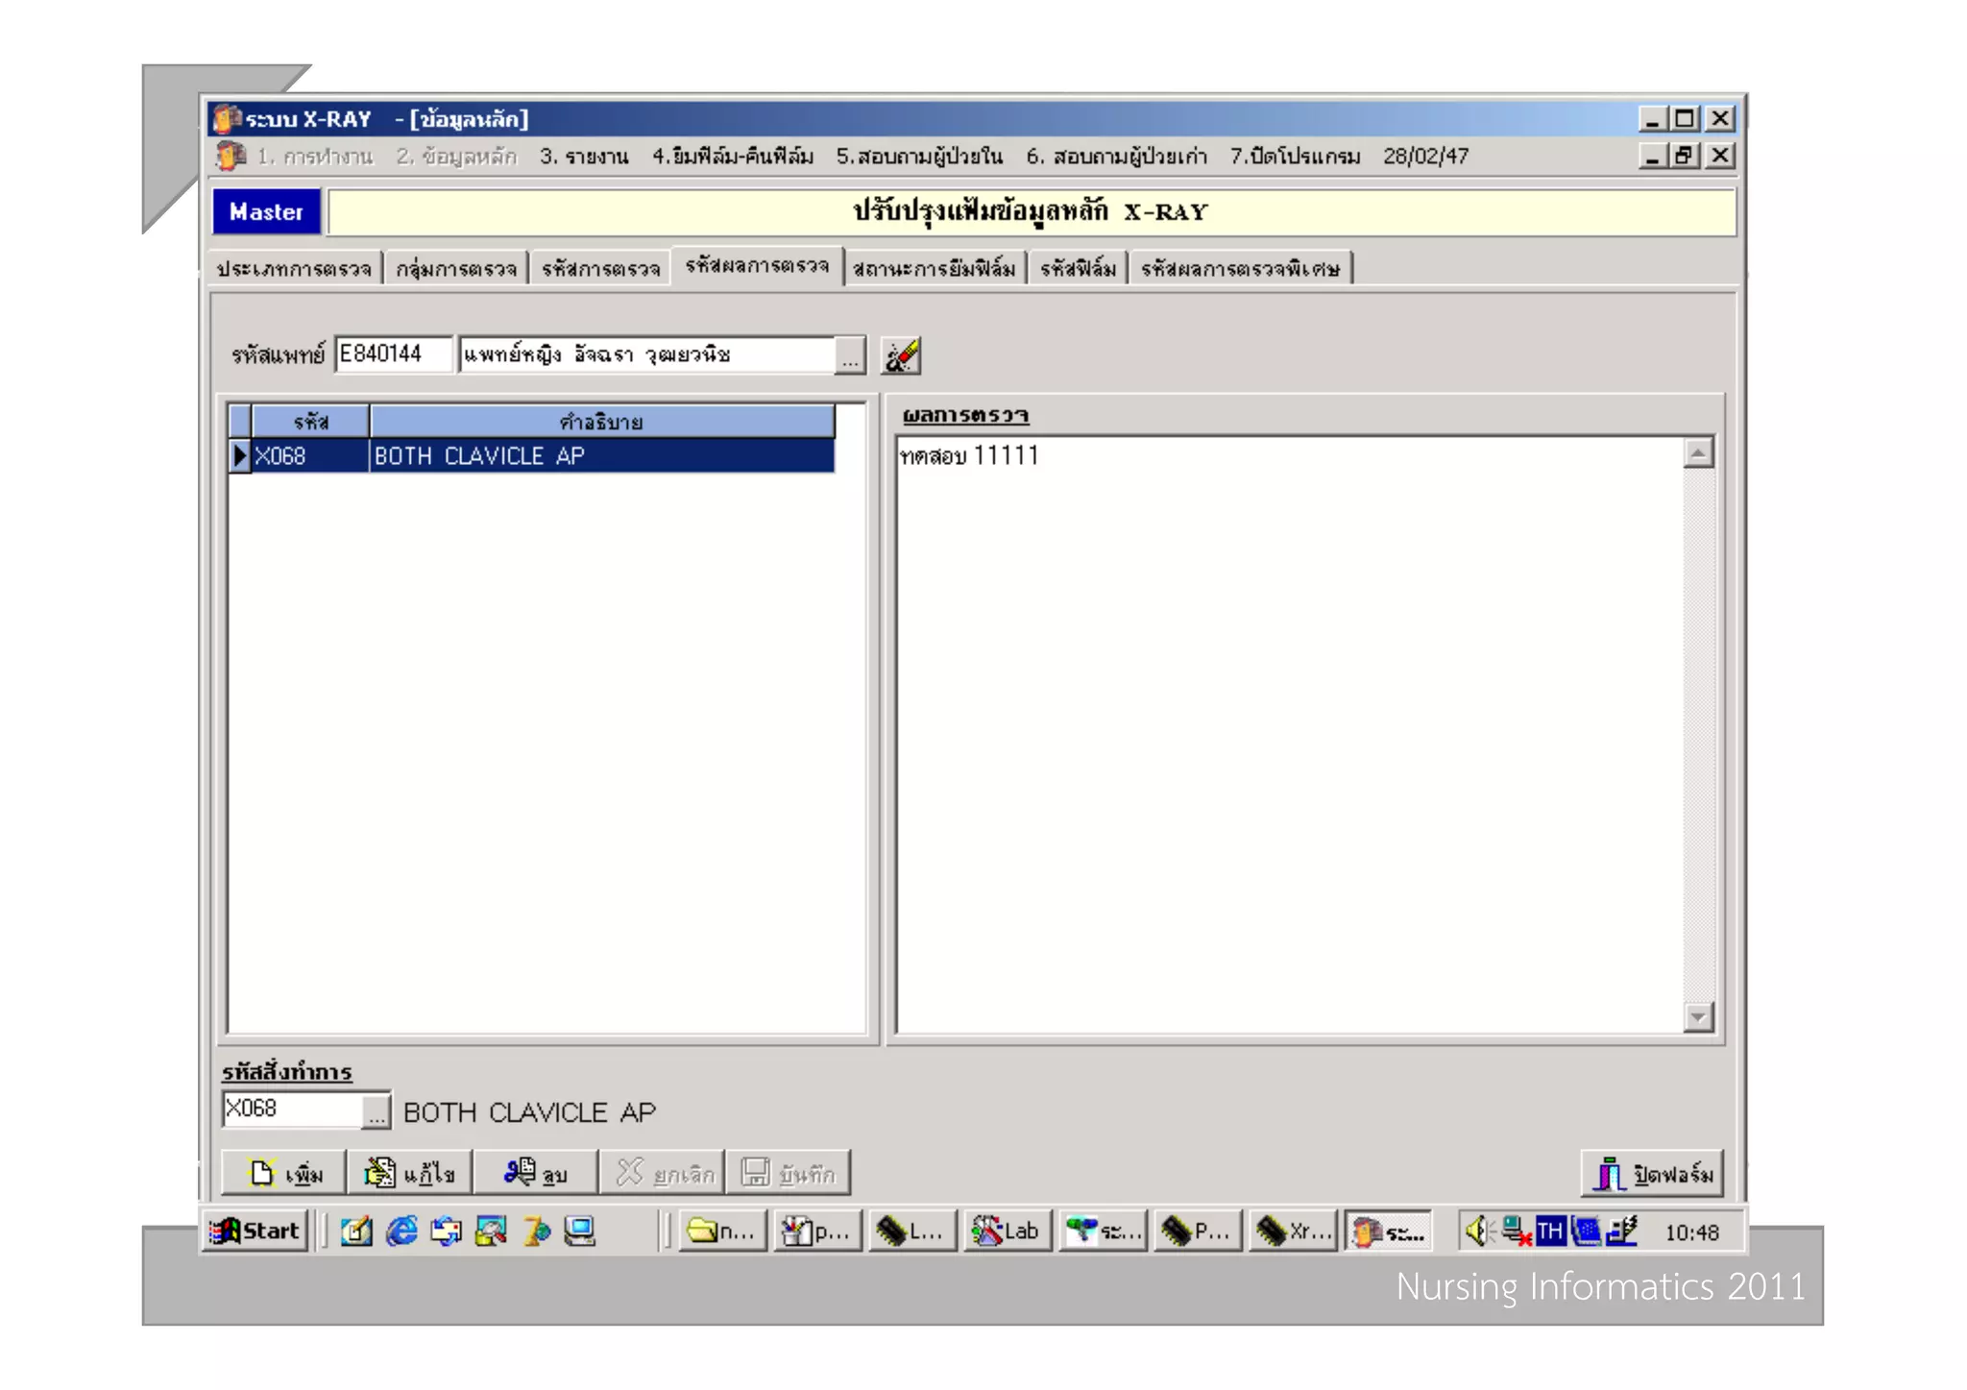Switch to the รหัสฟิล์ม tab
Screen dimensions: 1967x1390
[1078, 269]
